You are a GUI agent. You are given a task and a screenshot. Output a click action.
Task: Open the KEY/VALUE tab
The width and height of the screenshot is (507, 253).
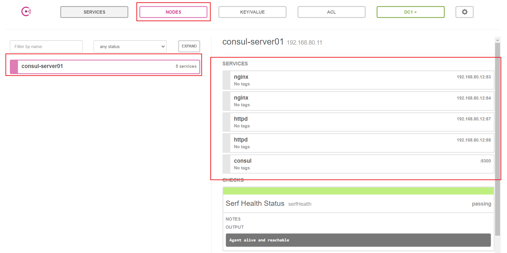coord(252,12)
